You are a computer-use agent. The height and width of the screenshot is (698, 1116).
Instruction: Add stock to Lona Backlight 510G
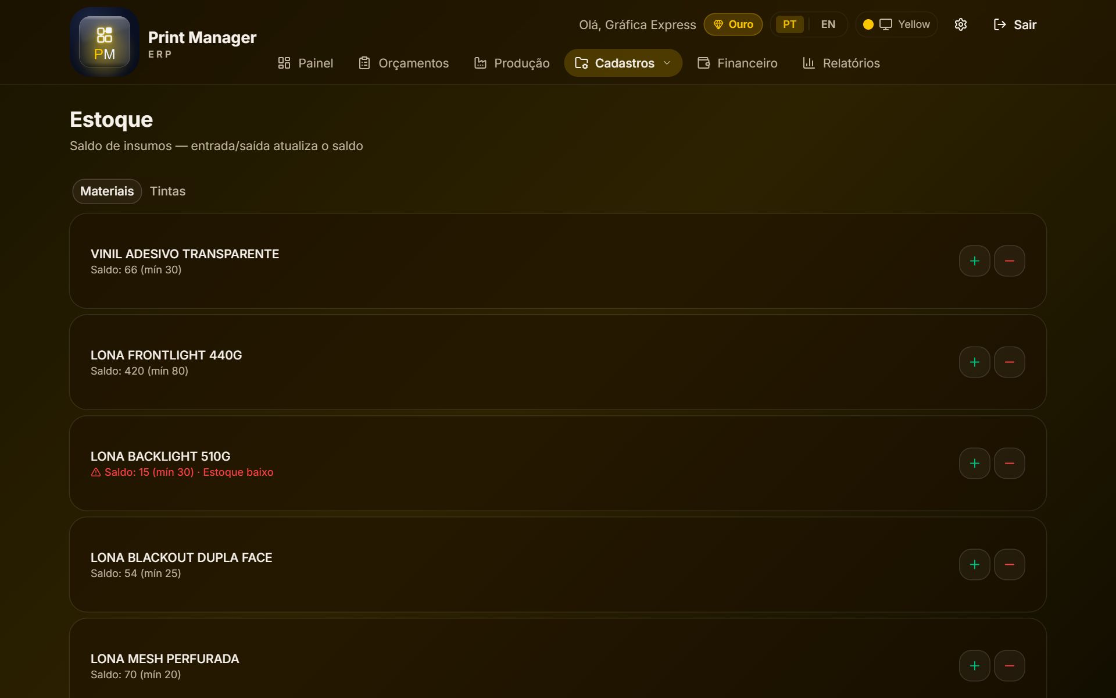click(x=975, y=464)
